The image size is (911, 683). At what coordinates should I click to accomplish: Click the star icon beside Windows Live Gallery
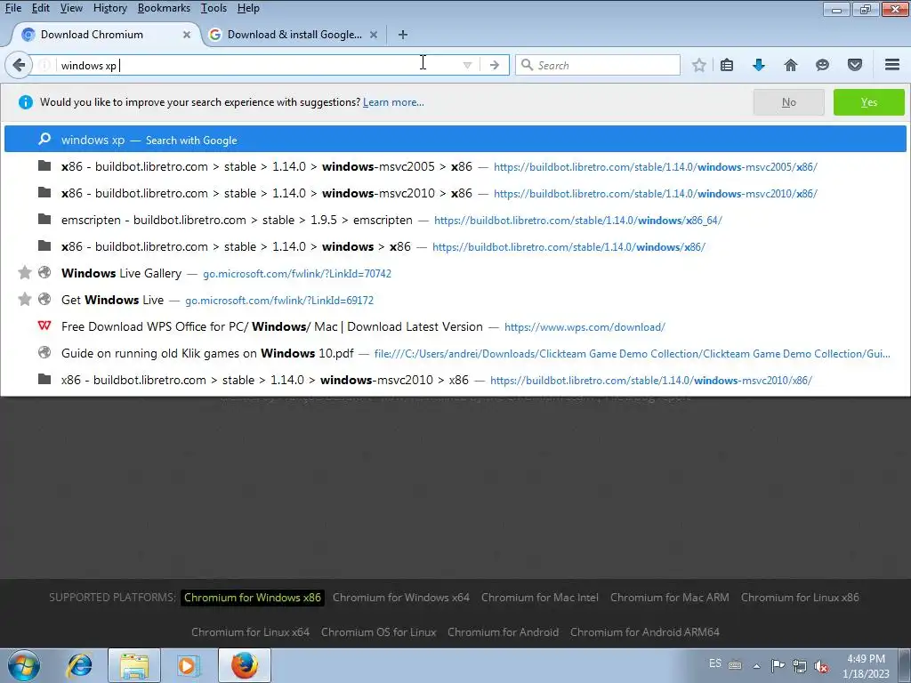point(24,272)
